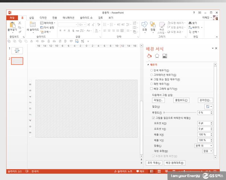
Task: Expand the Mirror type (대칭 유형) dropdown
Action: coord(207,151)
